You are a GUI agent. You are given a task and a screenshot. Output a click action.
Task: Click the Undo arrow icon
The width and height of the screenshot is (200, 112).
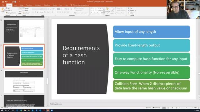point(6,2)
